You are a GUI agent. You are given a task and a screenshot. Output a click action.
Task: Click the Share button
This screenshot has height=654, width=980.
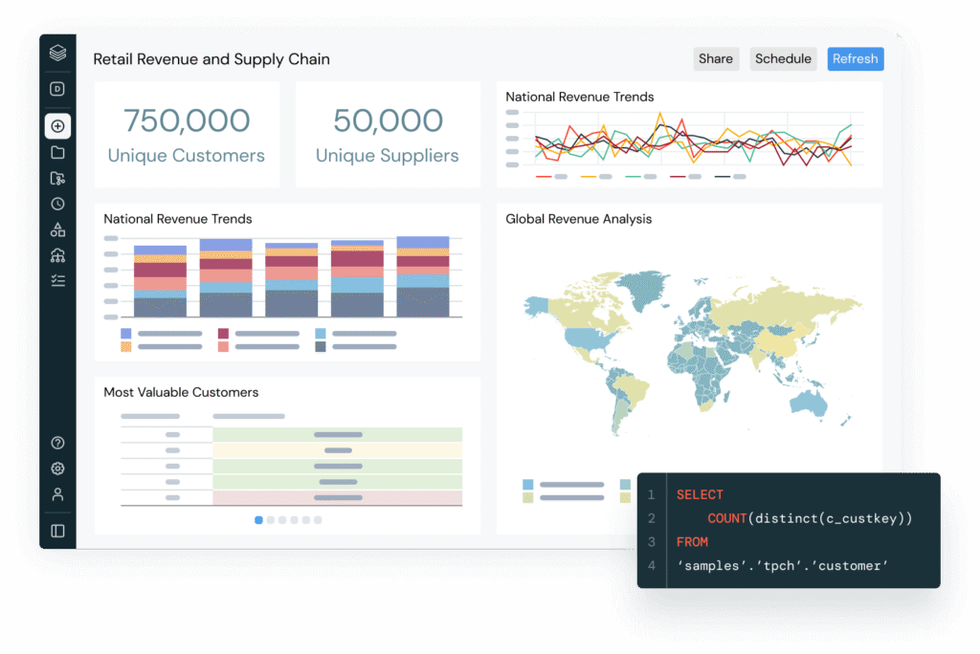(715, 59)
